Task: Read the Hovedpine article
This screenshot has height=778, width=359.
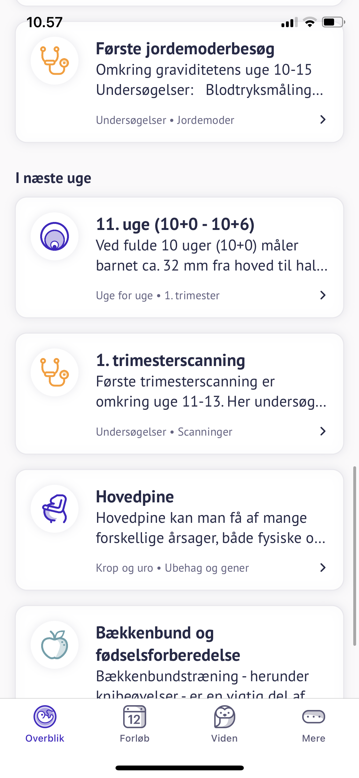Action: pos(135,497)
